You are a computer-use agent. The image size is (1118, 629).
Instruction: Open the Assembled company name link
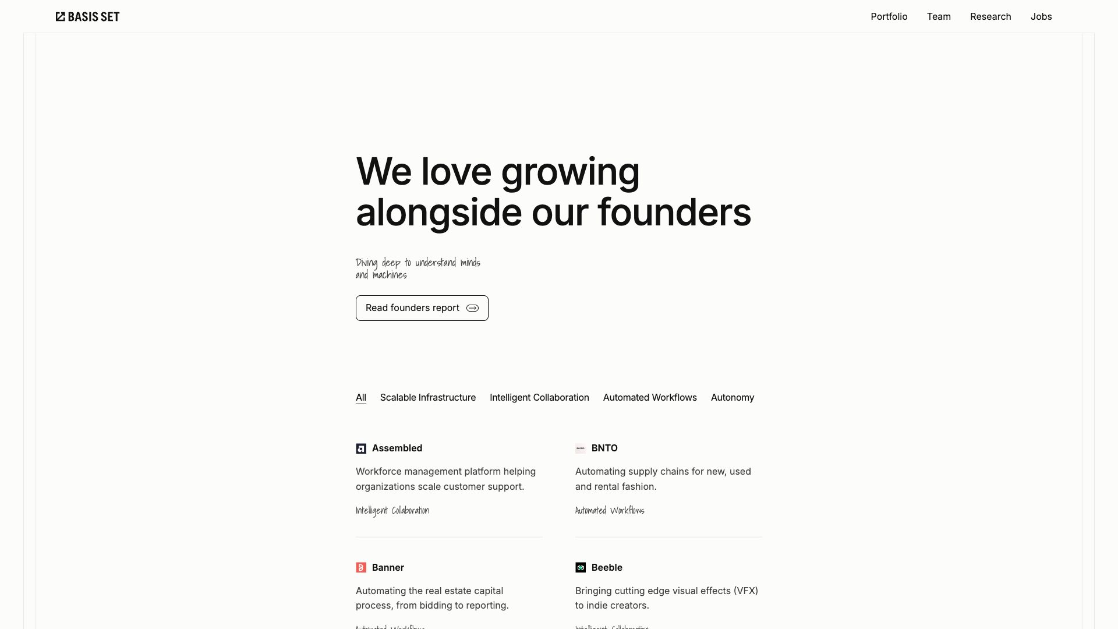pos(397,448)
